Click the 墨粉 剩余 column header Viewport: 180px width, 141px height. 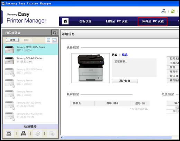point(112,103)
